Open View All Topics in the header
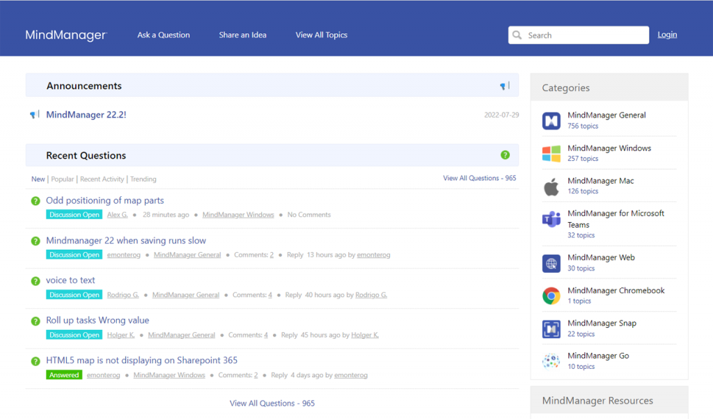This screenshot has width=713, height=419. 322,35
